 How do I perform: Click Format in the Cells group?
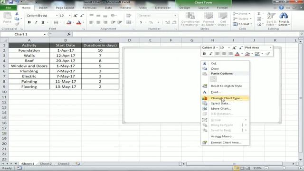242,24
